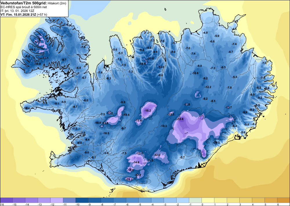Select the orange legend swatch at 6
This screenshot has width=290, height=206.
(x=283, y=200)
